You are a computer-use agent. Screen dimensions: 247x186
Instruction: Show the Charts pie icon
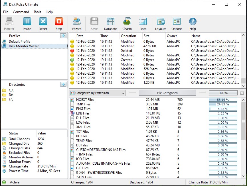coord(127,22)
